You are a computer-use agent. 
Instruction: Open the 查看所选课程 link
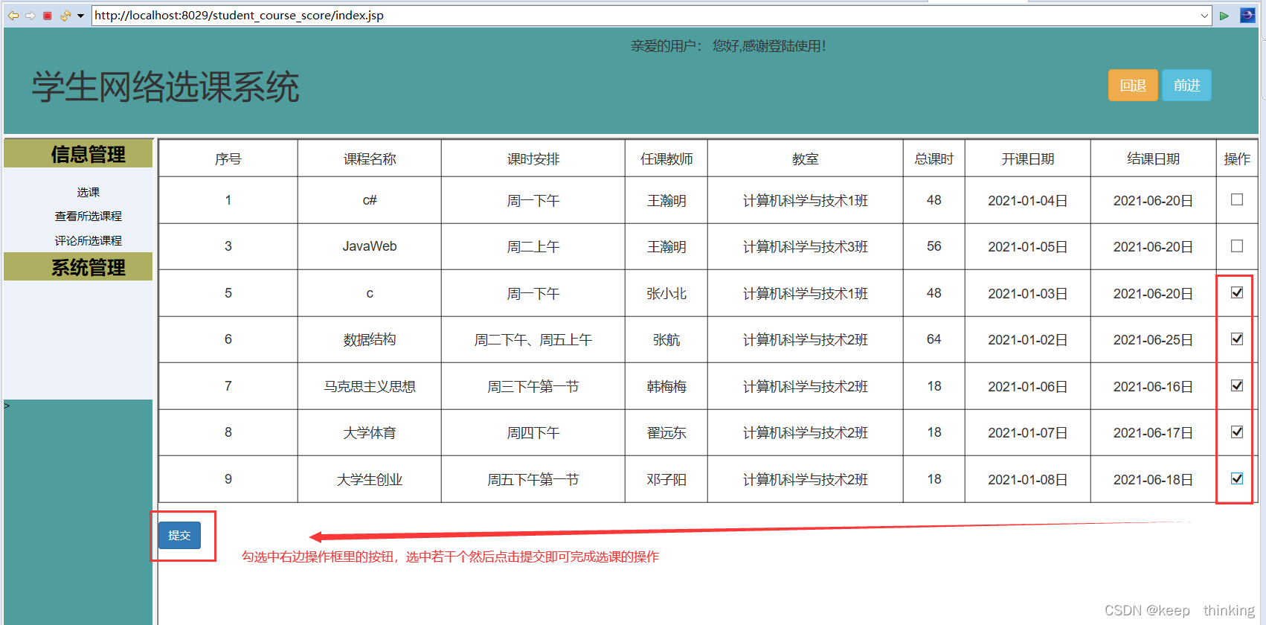click(88, 216)
